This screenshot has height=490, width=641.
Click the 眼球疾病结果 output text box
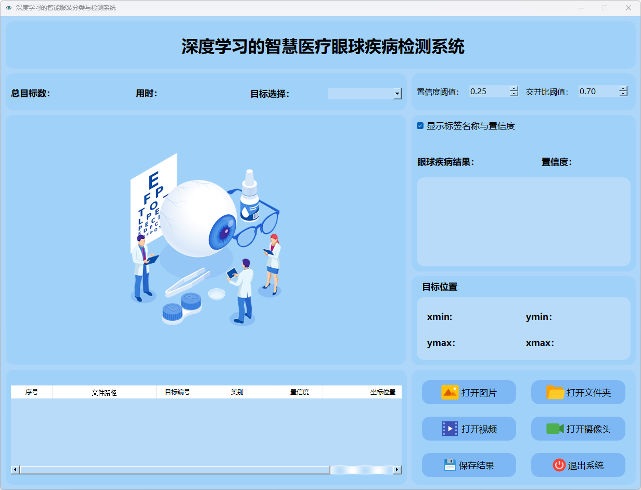pyautogui.click(x=523, y=222)
